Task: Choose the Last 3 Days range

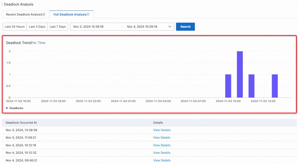Action: coord(37,27)
